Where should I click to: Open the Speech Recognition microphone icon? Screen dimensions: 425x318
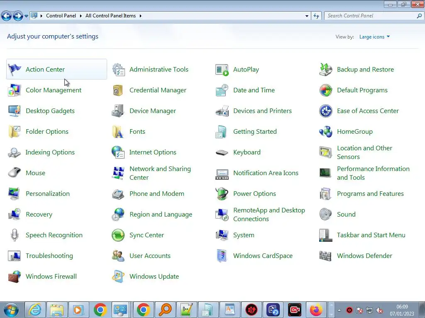pyautogui.click(x=15, y=235)
